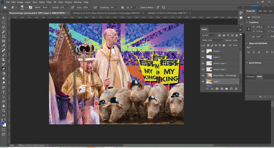Screen dimensions: 274x148
Task: Add a layer mask
Action: [217, 89]
